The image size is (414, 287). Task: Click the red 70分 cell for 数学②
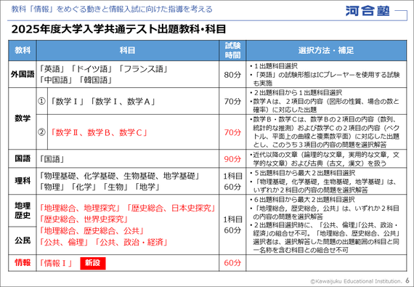coord(232,132)
